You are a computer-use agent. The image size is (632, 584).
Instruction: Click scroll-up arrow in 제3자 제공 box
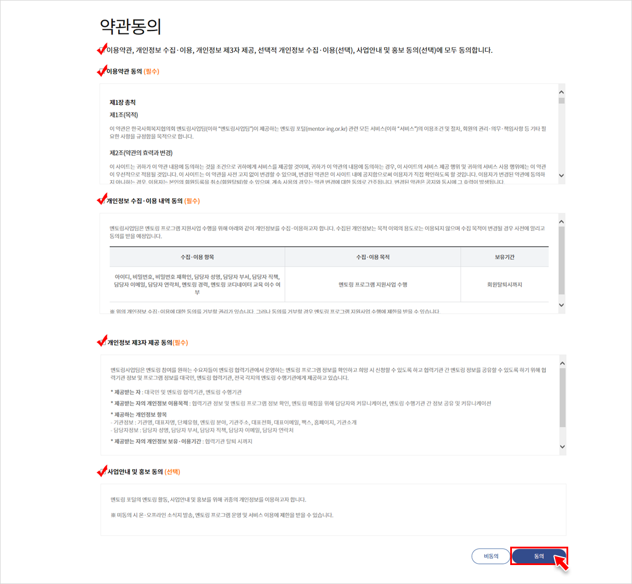tap(562, 363)
